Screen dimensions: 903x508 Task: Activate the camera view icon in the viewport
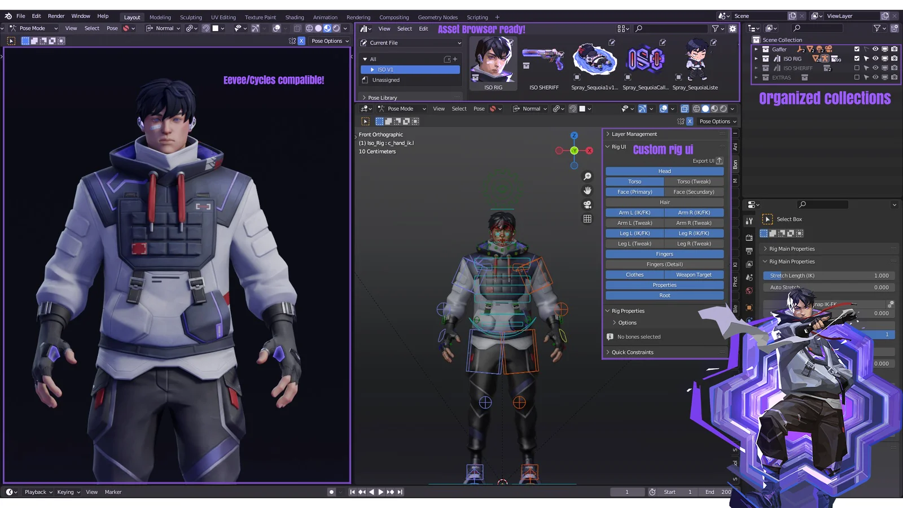(587, 204)
